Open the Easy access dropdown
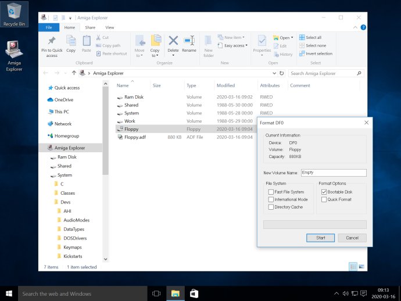401x301 pixels. [x=232, y=45]
